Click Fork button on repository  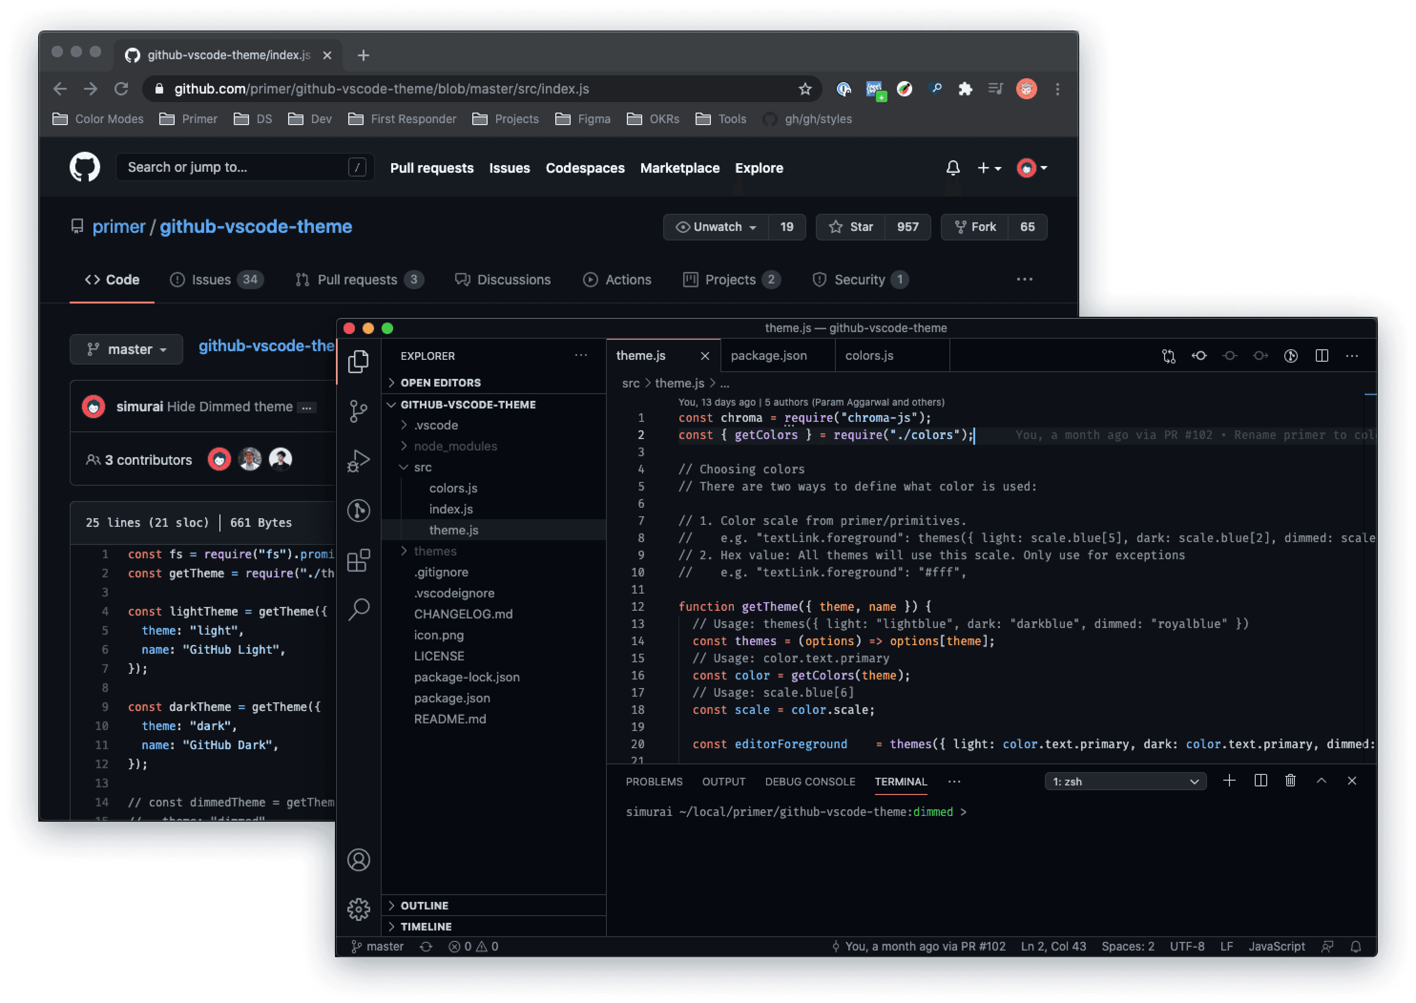pos(975,227)
